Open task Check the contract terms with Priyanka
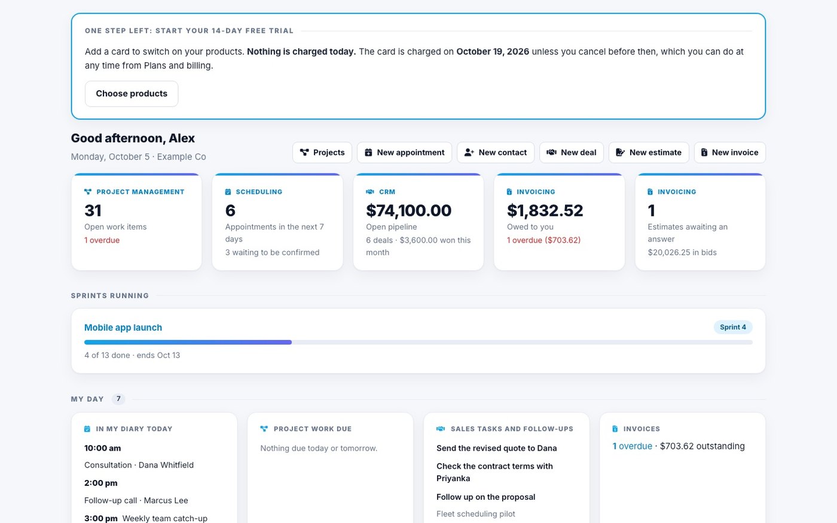Image resolution: width=837 pixels, height=523 pixels. (495, 472)
